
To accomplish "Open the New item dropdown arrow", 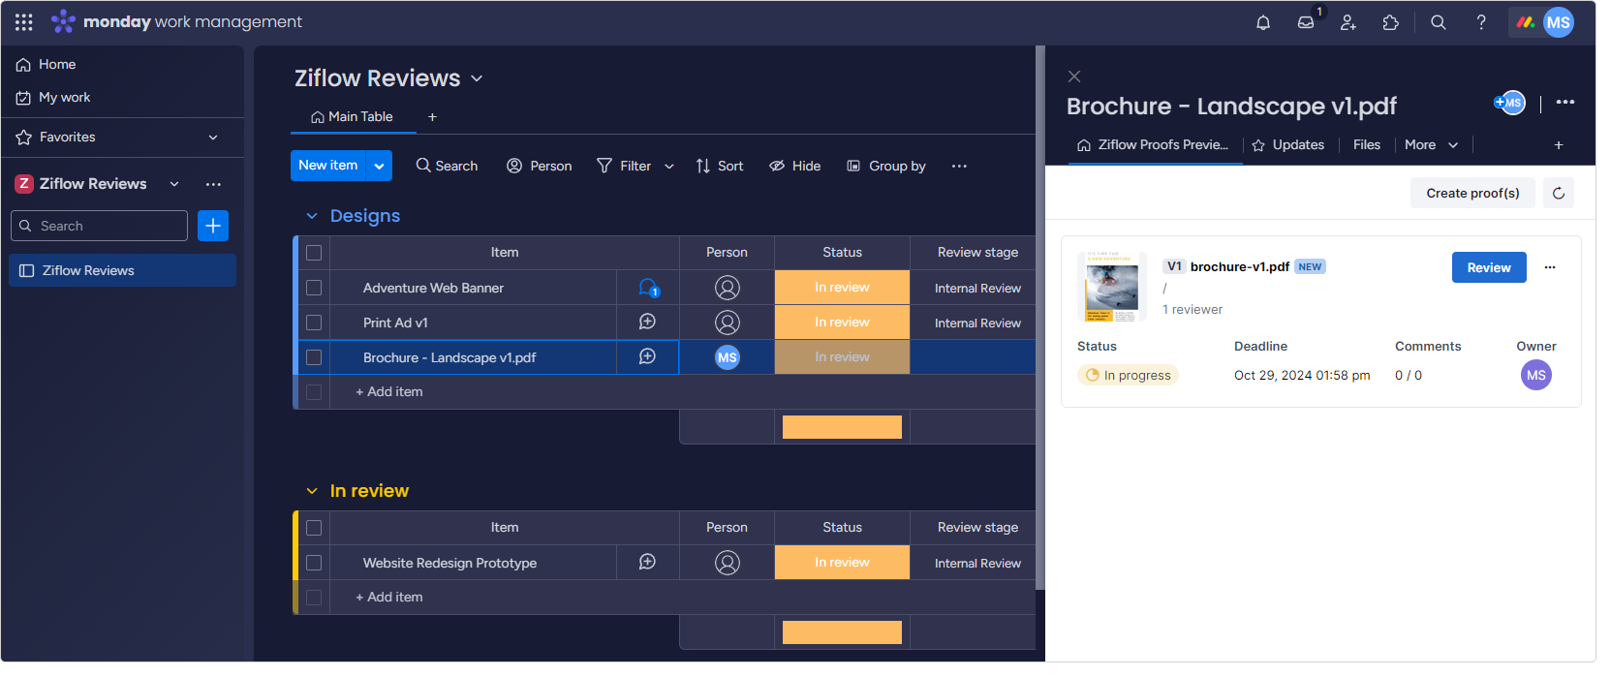I will click(x=379, y=166).
